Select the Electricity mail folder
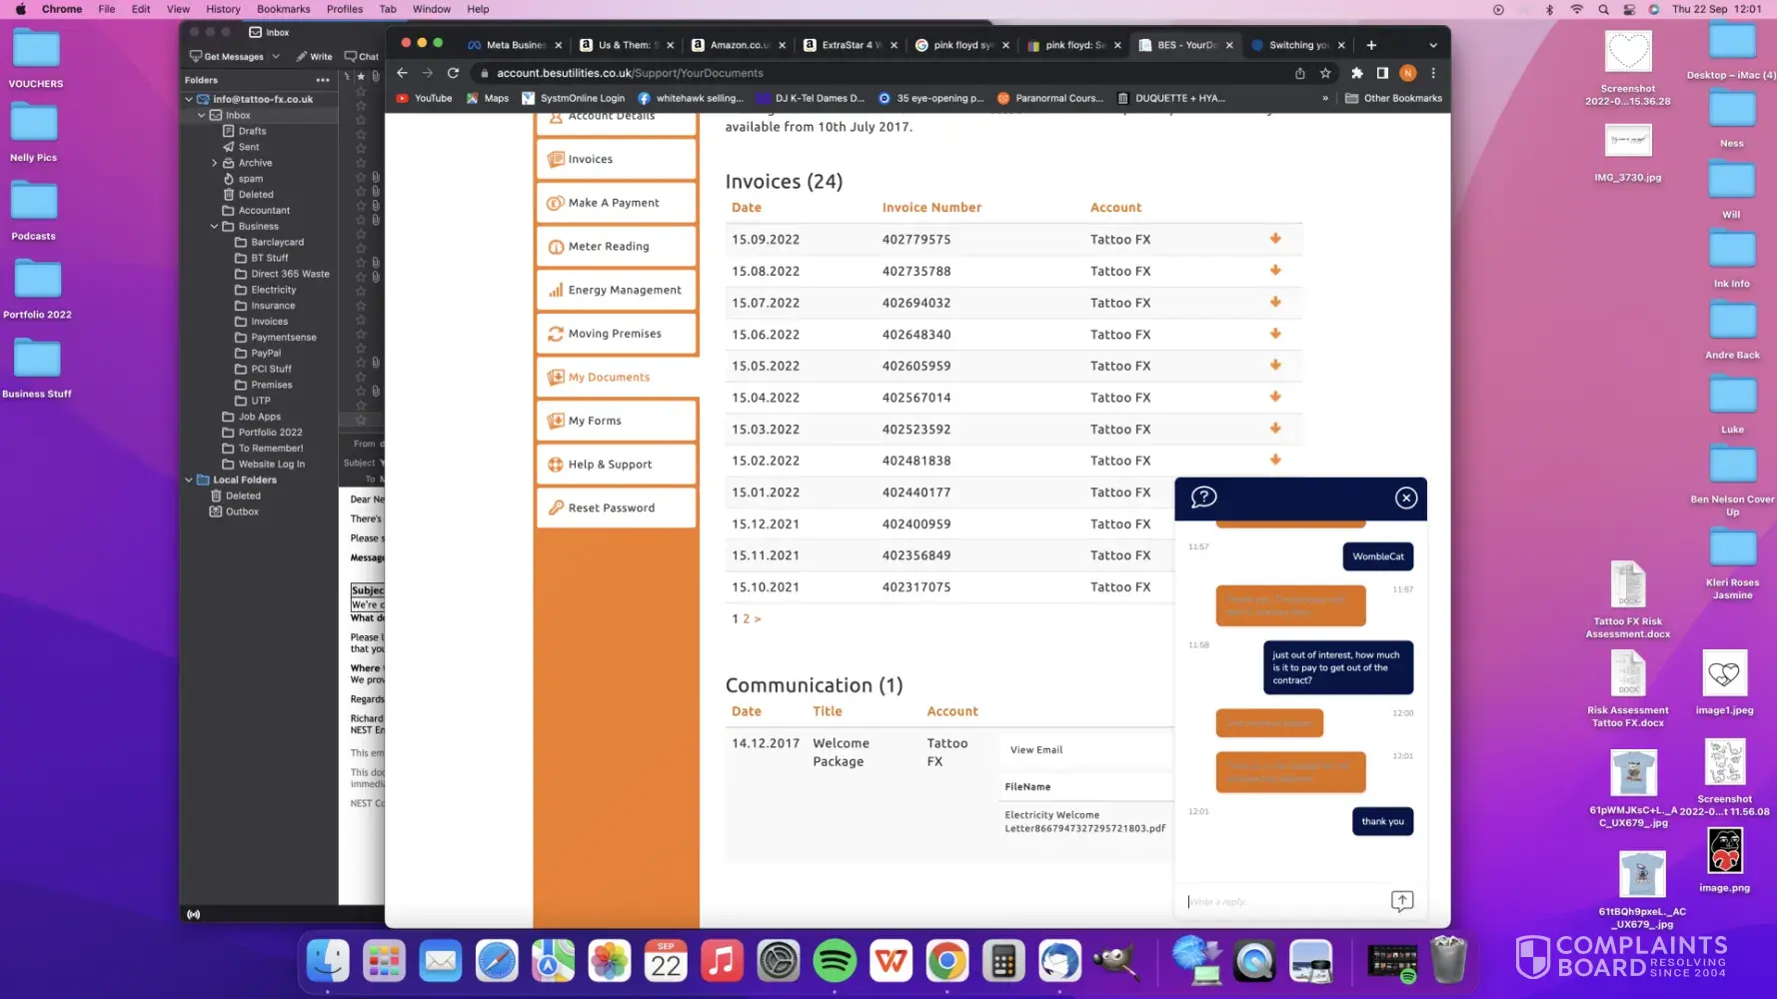The height and width of the screenshot is (999, 1777). point(273,290)
